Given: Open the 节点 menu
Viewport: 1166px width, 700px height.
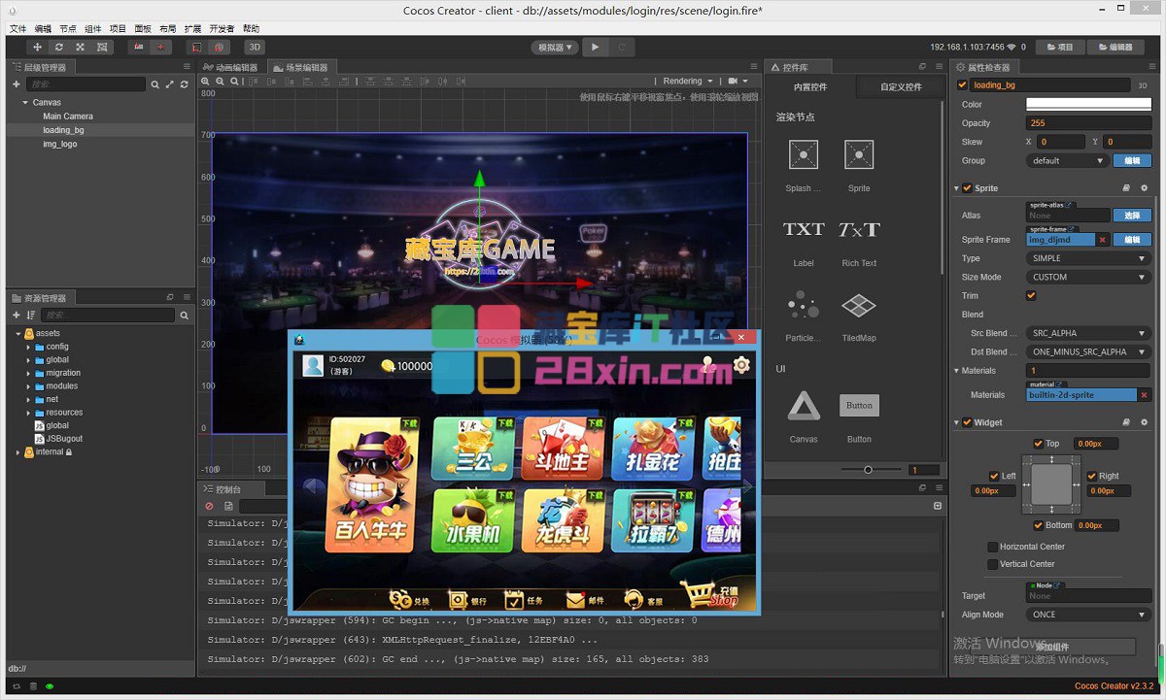Looking at the screenshot, I should coord(68,29).
